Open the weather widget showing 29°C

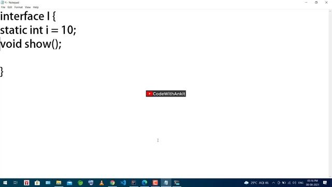pyautogui.click(x=256, y=182)
